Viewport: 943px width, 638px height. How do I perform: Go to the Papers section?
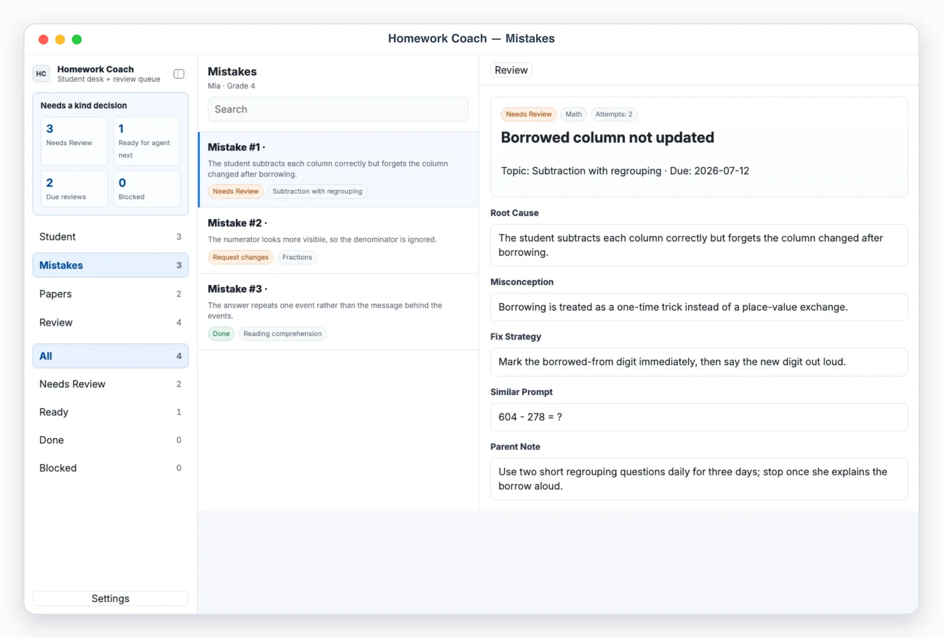click(x=110, y=294)
